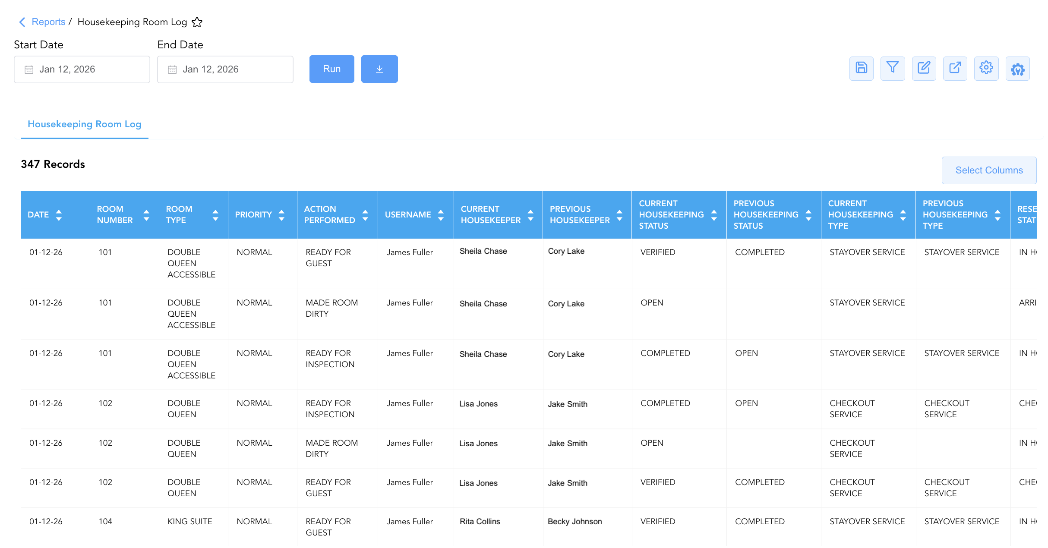Click KING SUITE room type cell
The height and width of the screenshot is (548, 1048).
click(190, 522)
